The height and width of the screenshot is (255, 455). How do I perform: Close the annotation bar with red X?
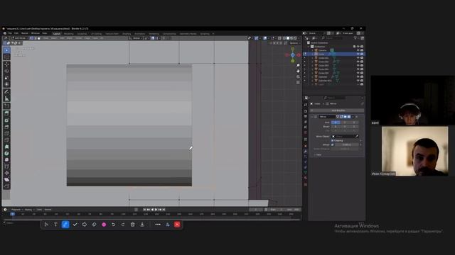coord(177,225)
